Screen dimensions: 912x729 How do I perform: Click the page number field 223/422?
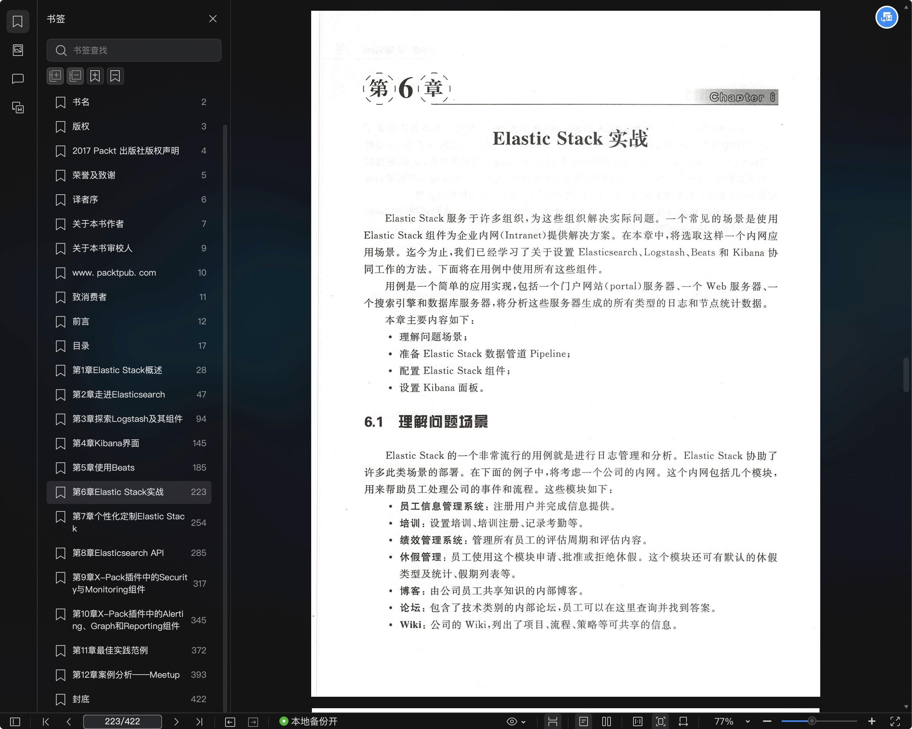(122, 721)
